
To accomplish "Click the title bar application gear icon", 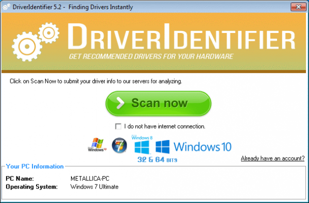I will tap(7, 7).
